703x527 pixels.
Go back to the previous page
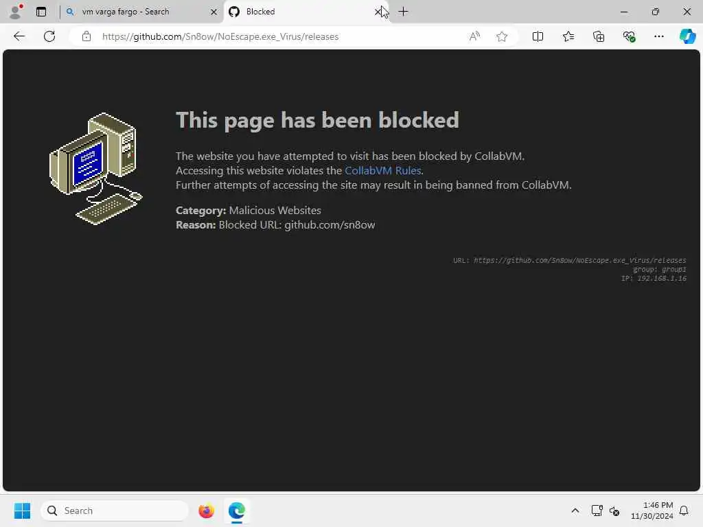[x=19, y=36]
